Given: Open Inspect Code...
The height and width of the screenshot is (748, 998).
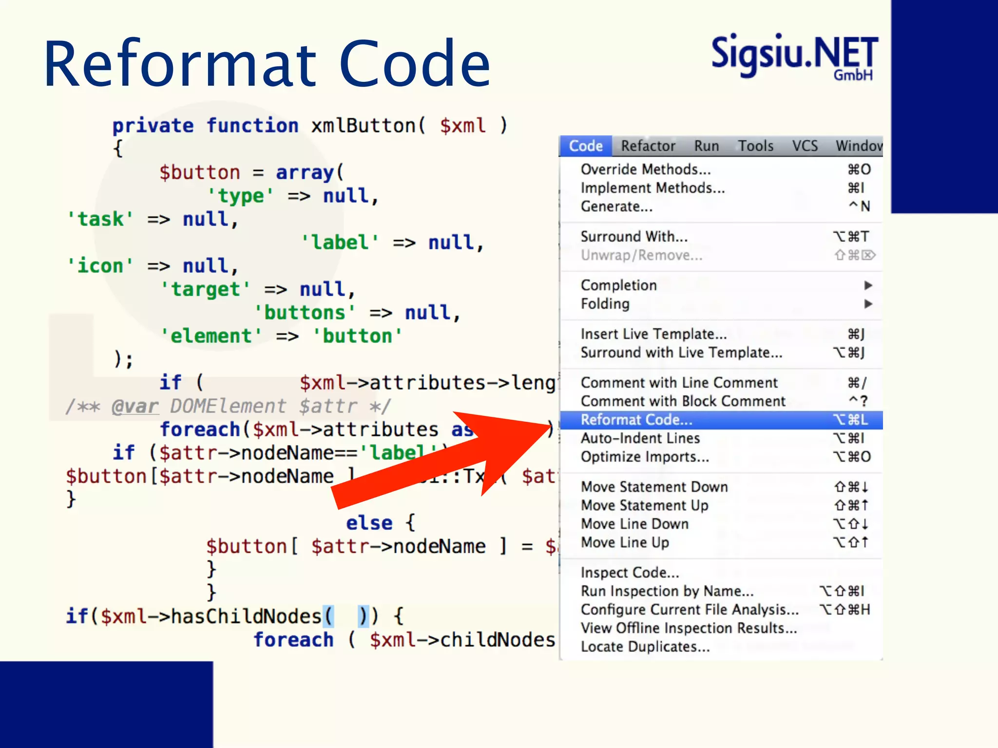Looking at the screenshot, I should pos(721,573).
